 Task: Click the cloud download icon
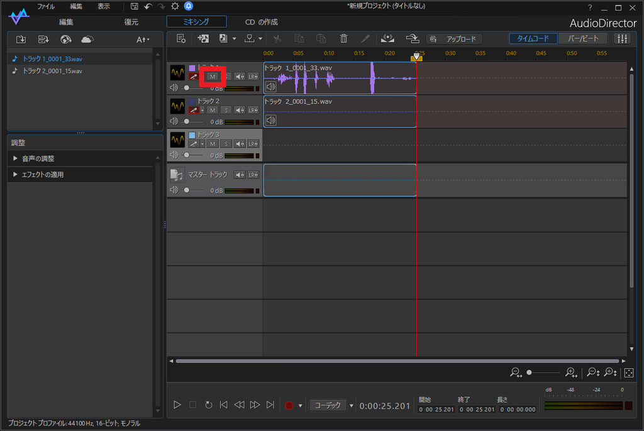(x=87, y=40)
